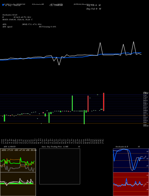Click the blue 12-day SMA legend square
The width and height of the screenshot is (149, 196).
tap(3, 5)
